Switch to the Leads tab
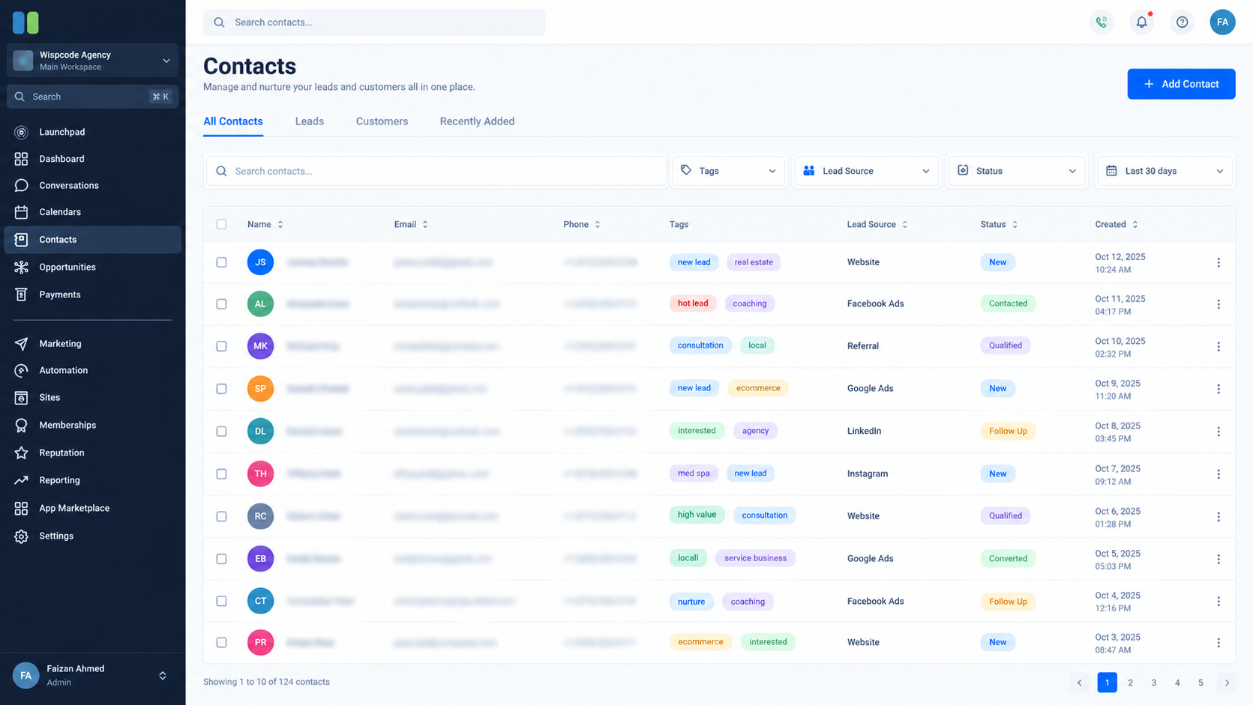 (x=310, y=121)
